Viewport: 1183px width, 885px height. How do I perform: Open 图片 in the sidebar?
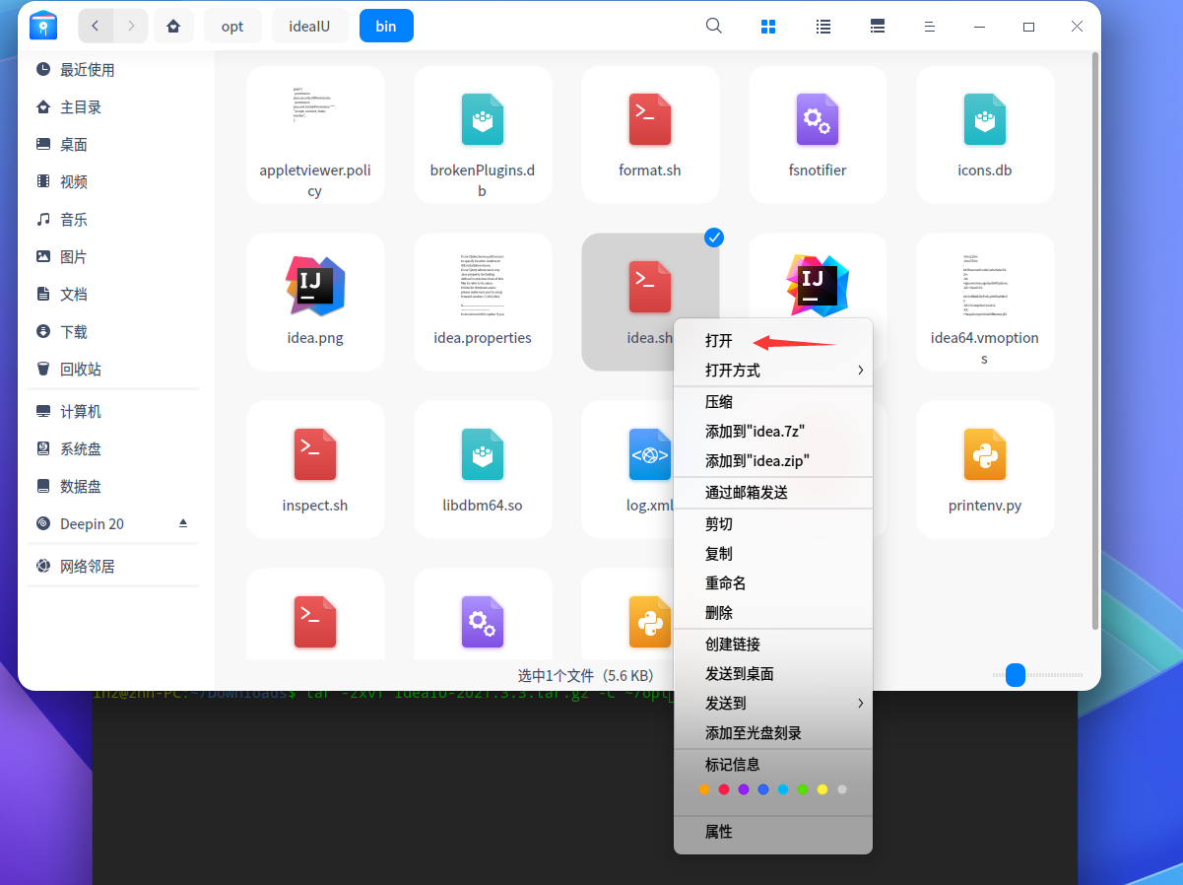(116, 256)
